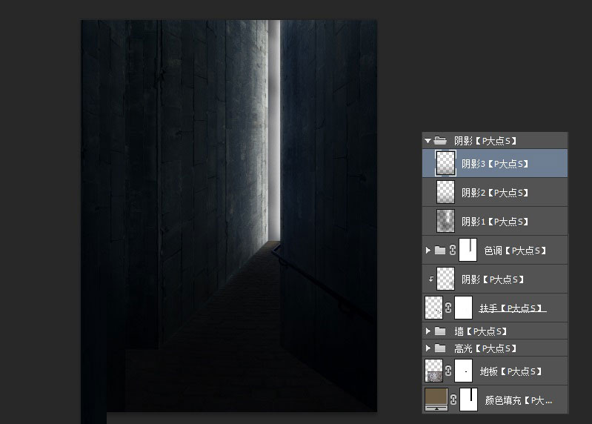Image resolution: width=592 pixels, height=424 pixels.
Task: Click the clipping mask arrow of 阴影 layer
Action: coord(430,279)
